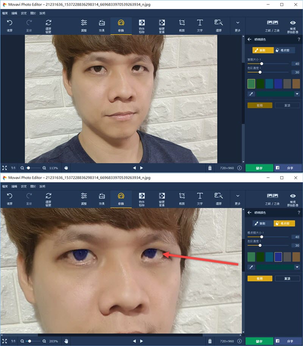The height and width of the screenshot is (346, 303).
Task: Open custom color dropdown arrow in top window
Action: click(297, 94)
